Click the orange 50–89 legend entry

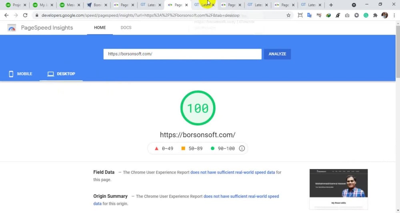point(192,148)
